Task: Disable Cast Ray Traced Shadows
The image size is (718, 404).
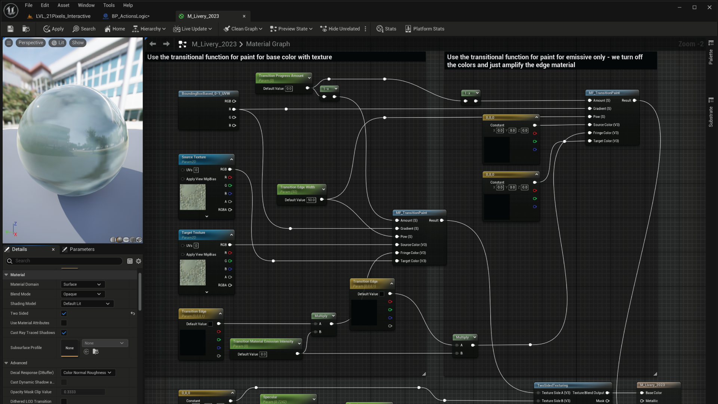Action: coord(64,333)
